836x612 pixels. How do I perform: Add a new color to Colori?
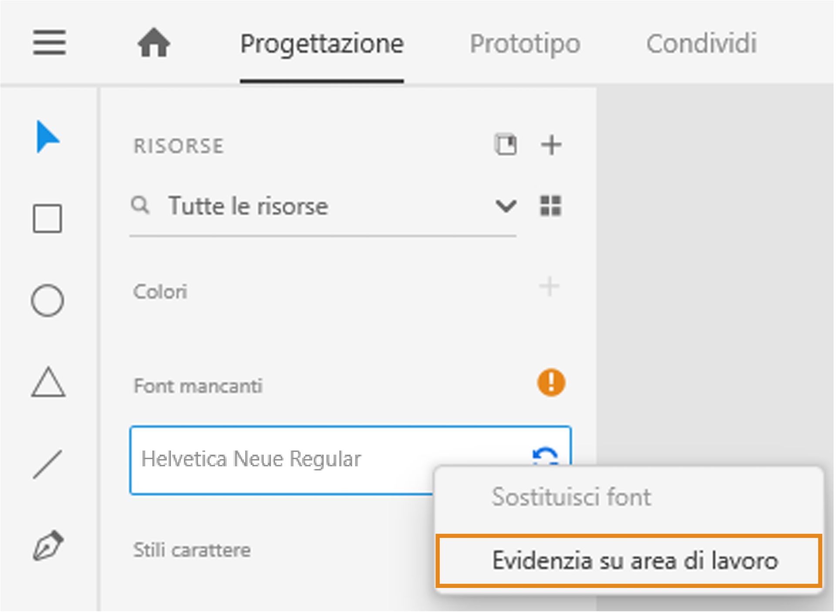click(549, 287)
